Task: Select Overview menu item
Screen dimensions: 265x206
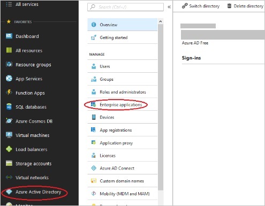Action: 123,25
